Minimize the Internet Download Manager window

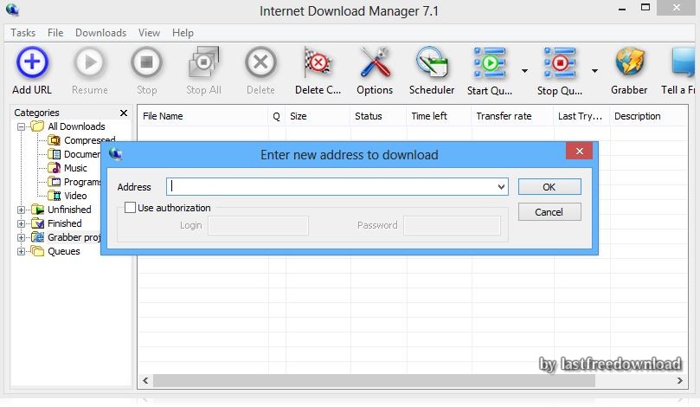point(622,9)
